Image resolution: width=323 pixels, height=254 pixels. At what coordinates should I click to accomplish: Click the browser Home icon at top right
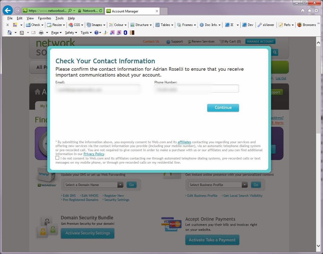coord(303,11)
